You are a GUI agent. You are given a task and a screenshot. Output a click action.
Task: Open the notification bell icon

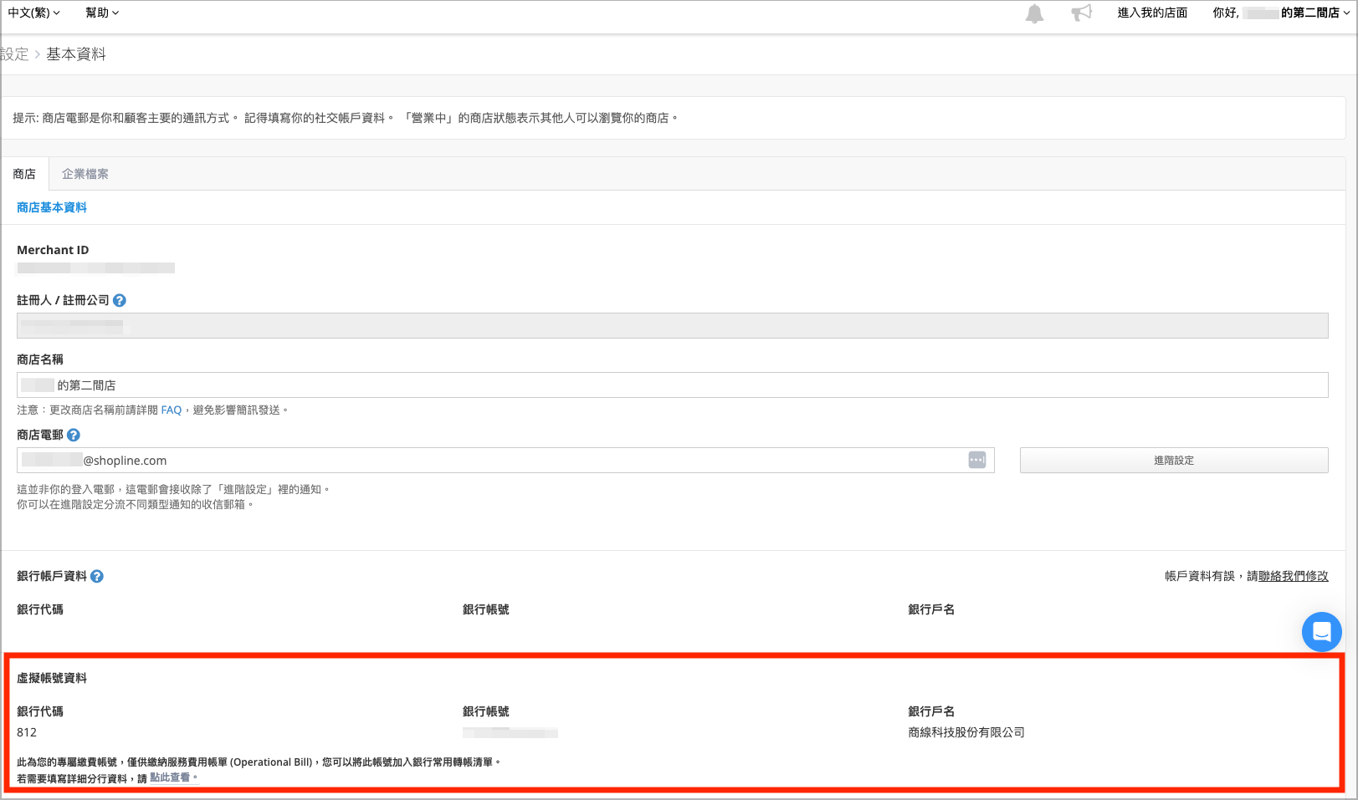(x=1035, y=13)
